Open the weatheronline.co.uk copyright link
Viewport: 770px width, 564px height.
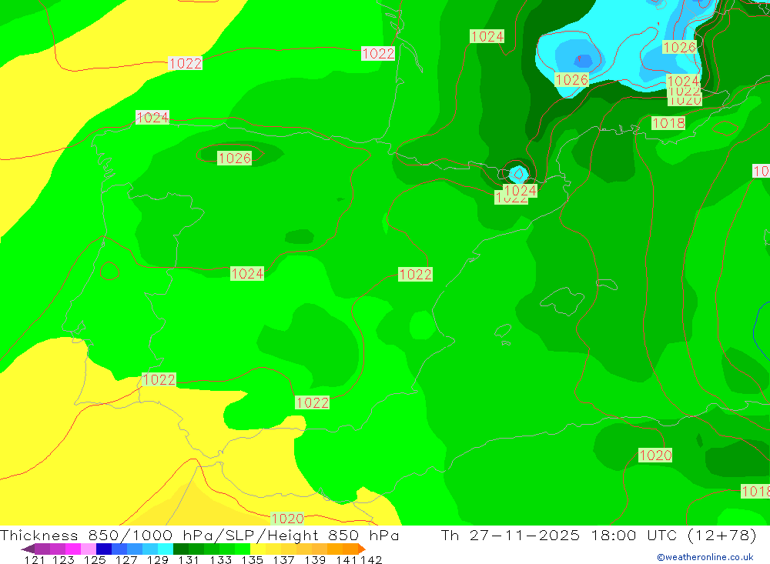[x=705, y=557]
